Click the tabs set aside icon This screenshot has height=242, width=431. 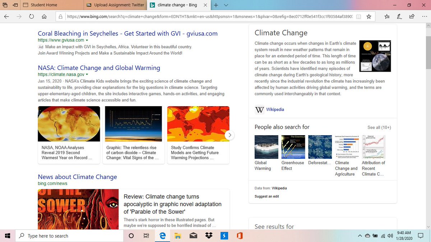point(5,5)
